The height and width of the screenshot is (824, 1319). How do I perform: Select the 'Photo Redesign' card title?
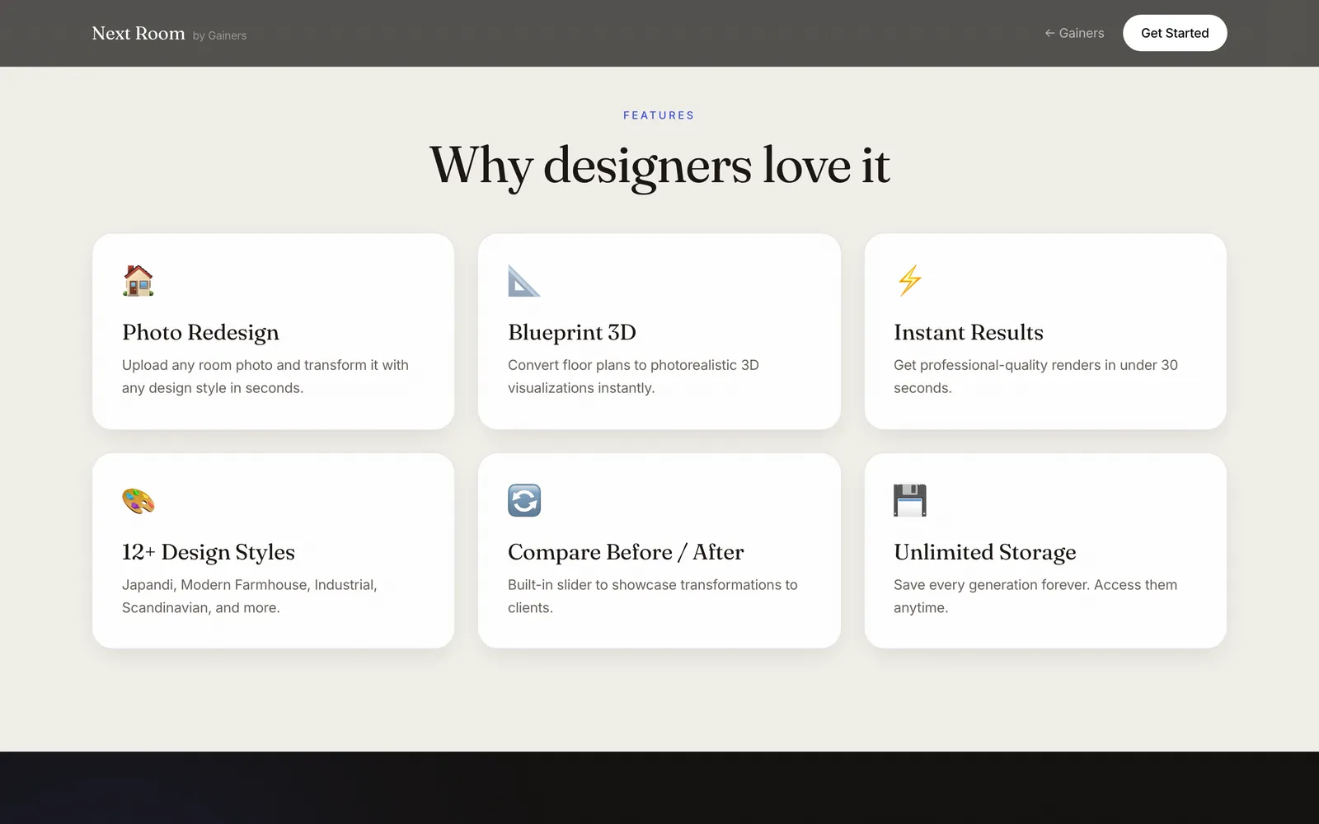point(200,332)
